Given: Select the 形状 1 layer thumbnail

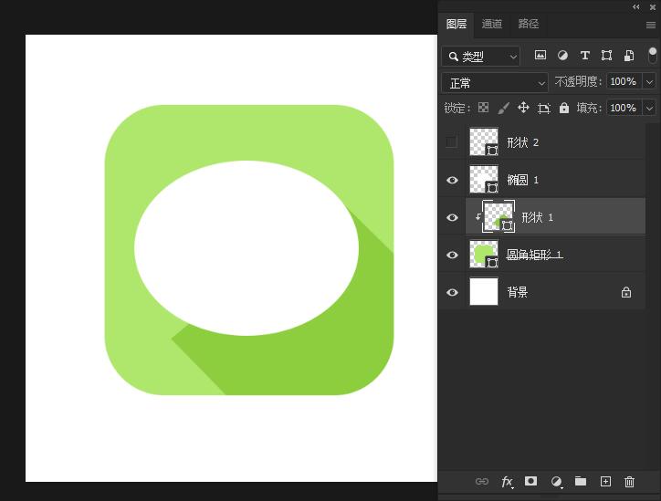Looking at the screenshot, I should click(498, 216).
